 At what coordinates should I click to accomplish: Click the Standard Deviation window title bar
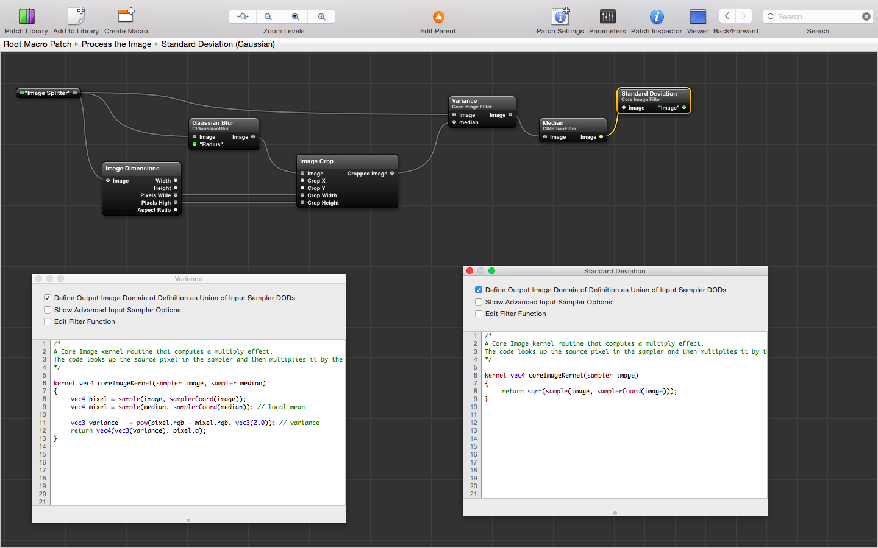click(615, 271)
